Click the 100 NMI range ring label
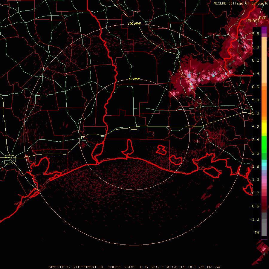269x269 pixels. tap(134, 24)
